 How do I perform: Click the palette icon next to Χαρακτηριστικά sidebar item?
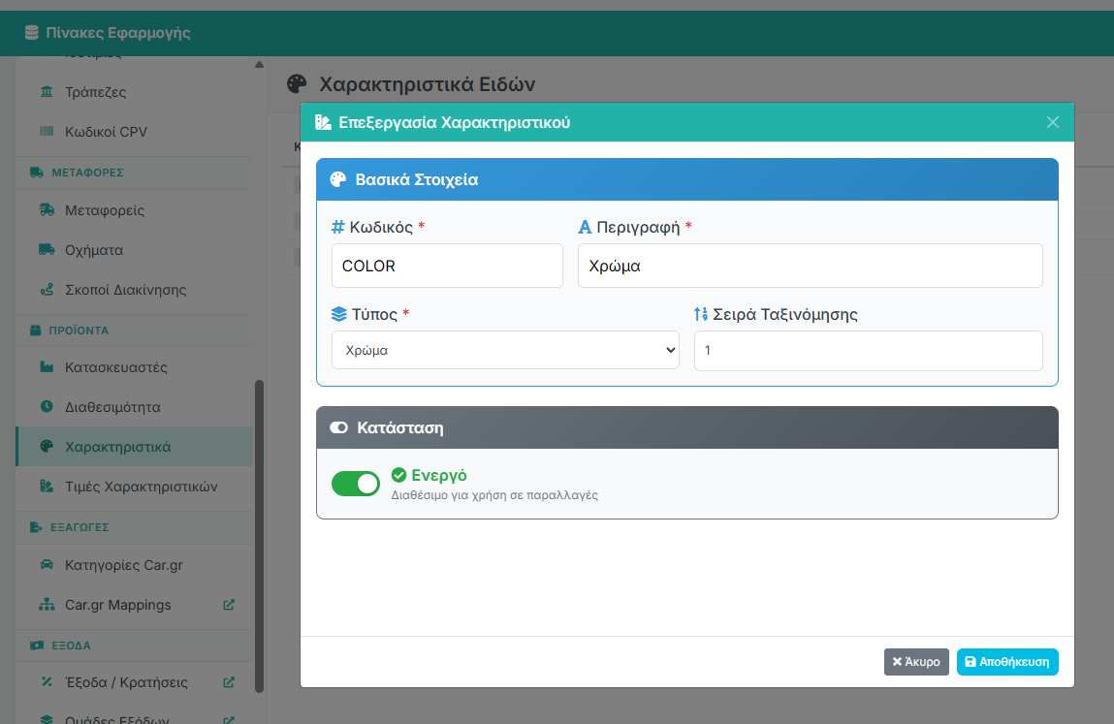tap(47, 446)
